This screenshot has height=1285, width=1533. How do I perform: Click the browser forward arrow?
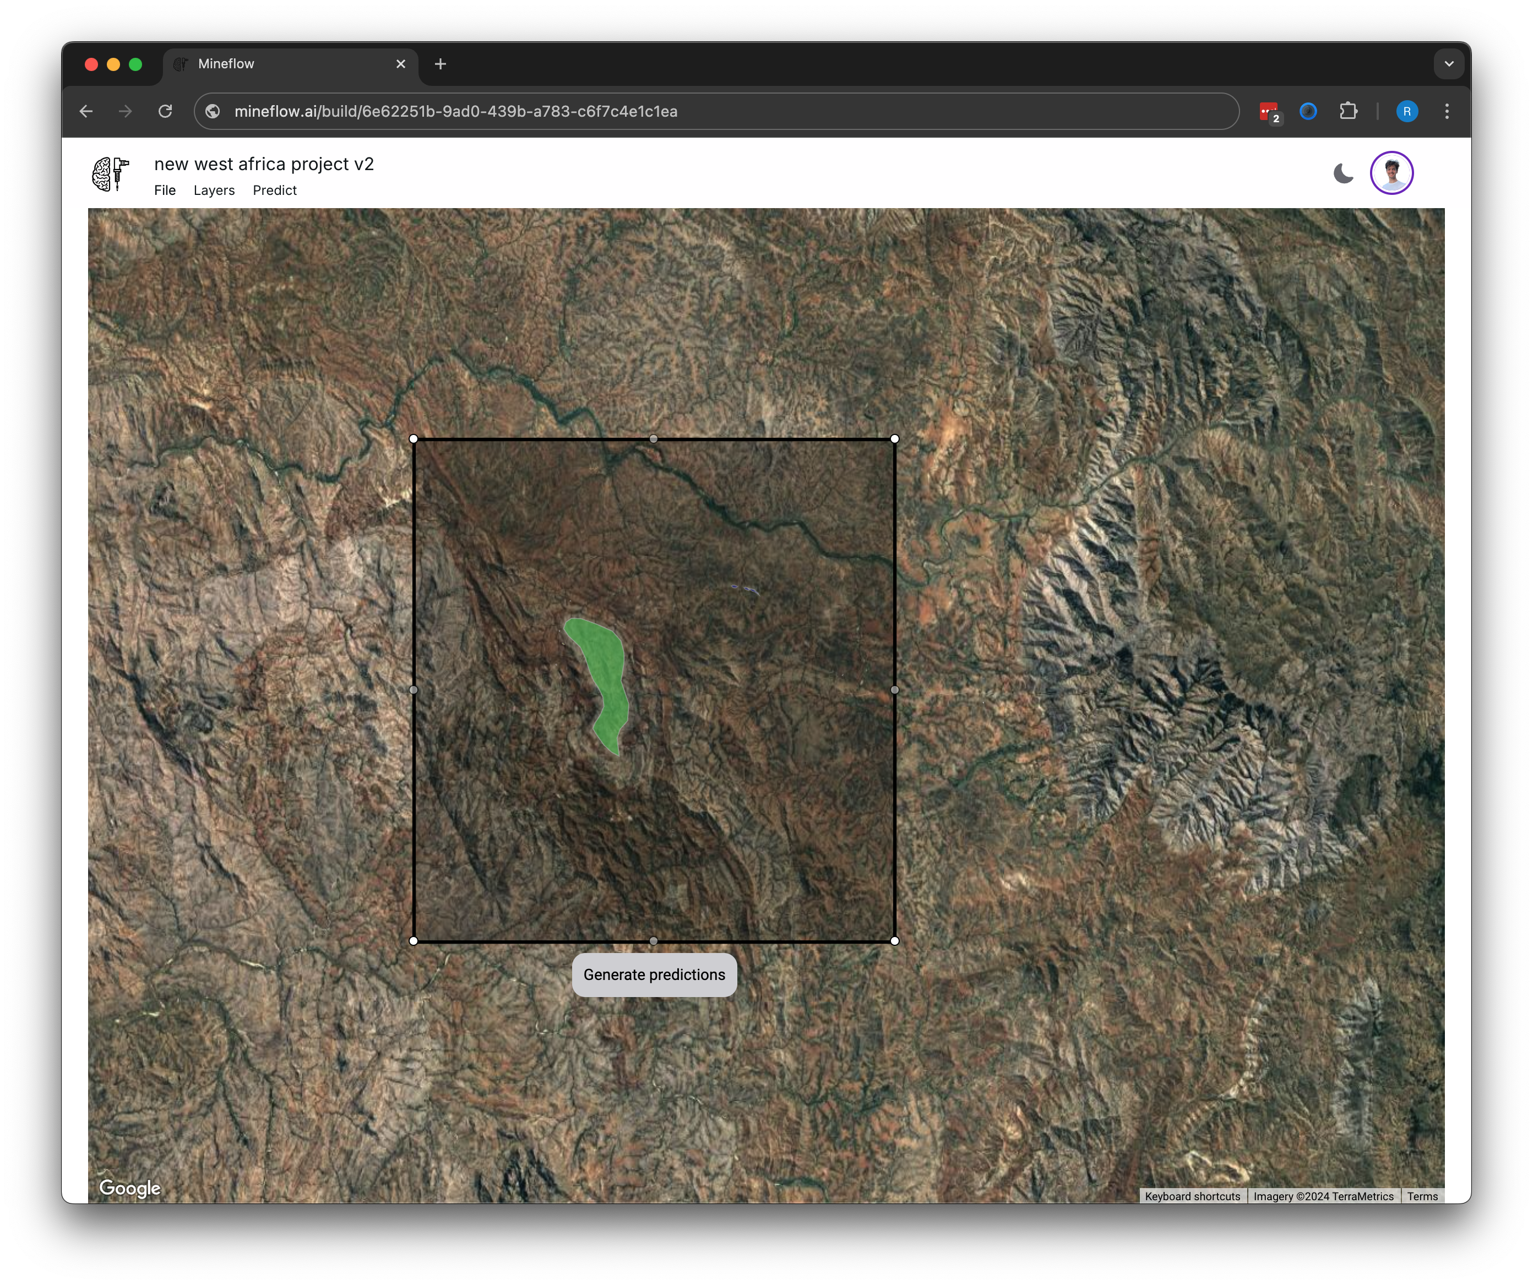(x=126, y=111)
